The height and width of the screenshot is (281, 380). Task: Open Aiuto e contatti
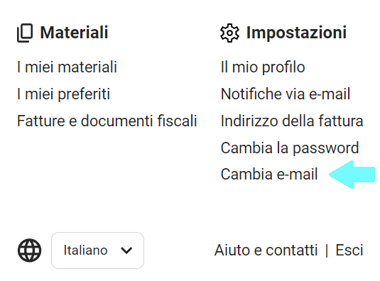click(x=266, y=250)
